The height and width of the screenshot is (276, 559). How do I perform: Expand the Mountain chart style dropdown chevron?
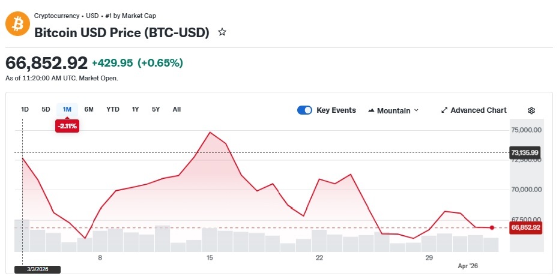[x=416, y=111]
